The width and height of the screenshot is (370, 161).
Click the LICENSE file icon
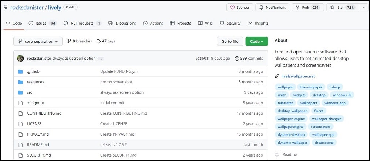[x=20, y=124]
